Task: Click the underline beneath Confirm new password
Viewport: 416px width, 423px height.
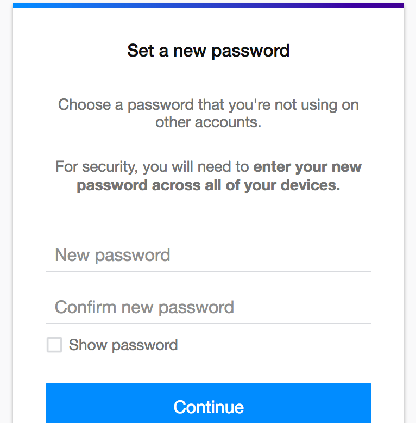Action: (208, 323)
